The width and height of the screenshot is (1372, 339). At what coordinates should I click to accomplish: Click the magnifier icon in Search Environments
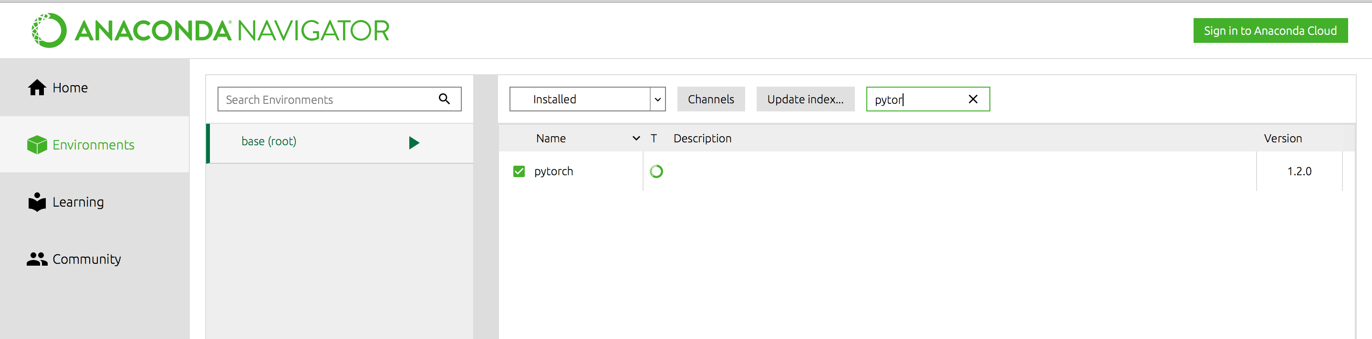click(x=444, y=99)
